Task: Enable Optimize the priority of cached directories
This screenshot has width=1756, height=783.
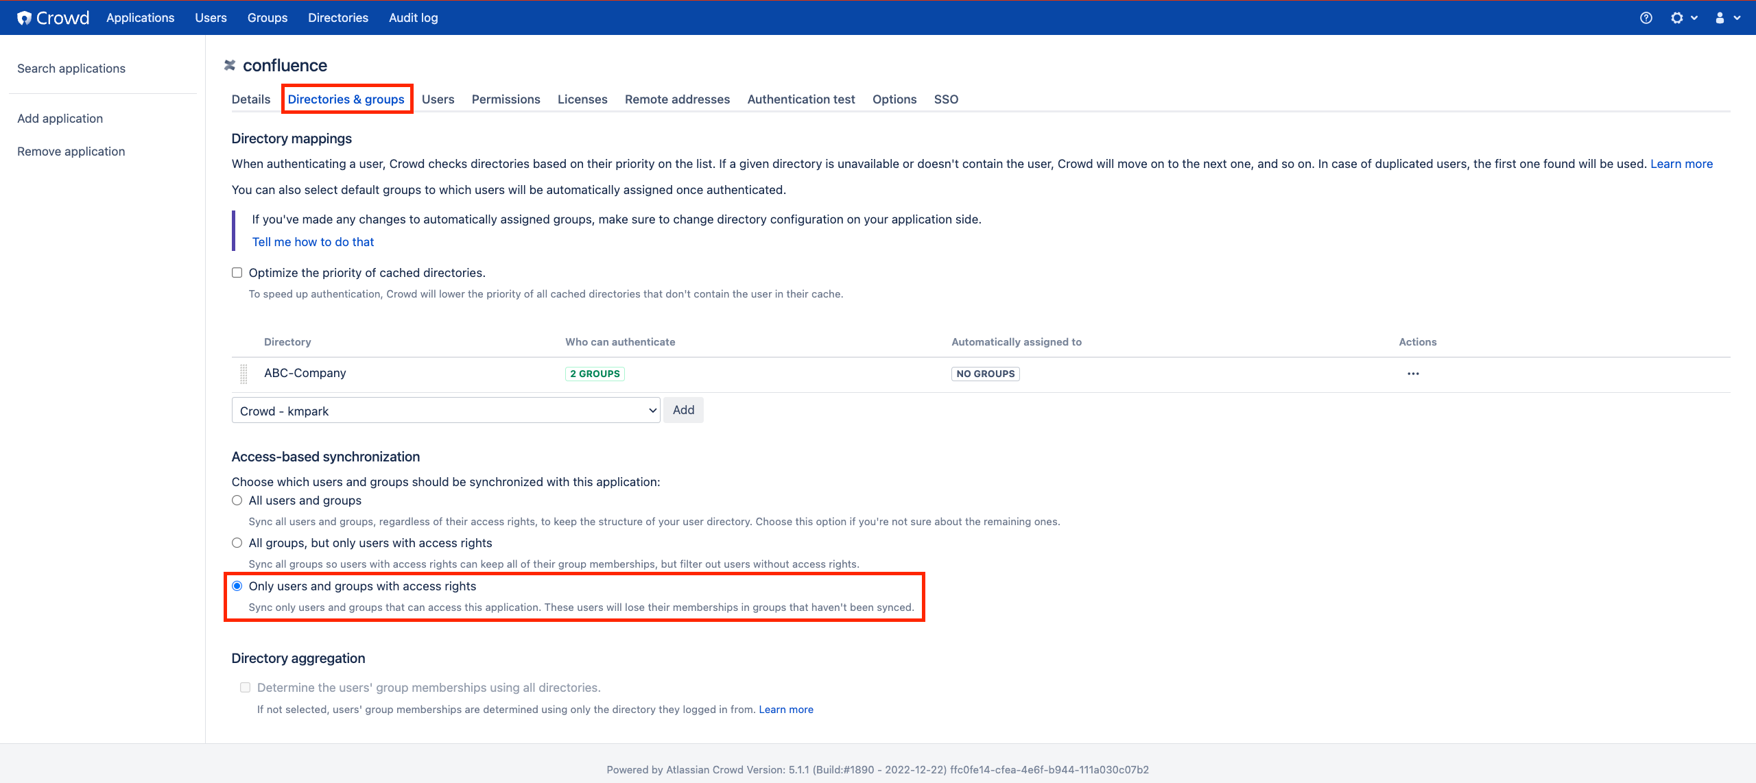Action: pos(237,273)
